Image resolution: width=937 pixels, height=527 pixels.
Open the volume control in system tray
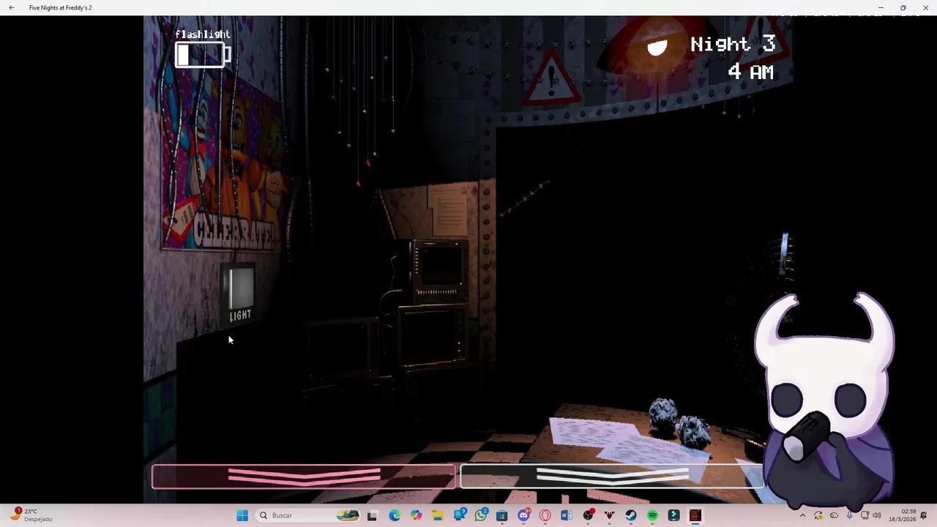click(877, 515)
